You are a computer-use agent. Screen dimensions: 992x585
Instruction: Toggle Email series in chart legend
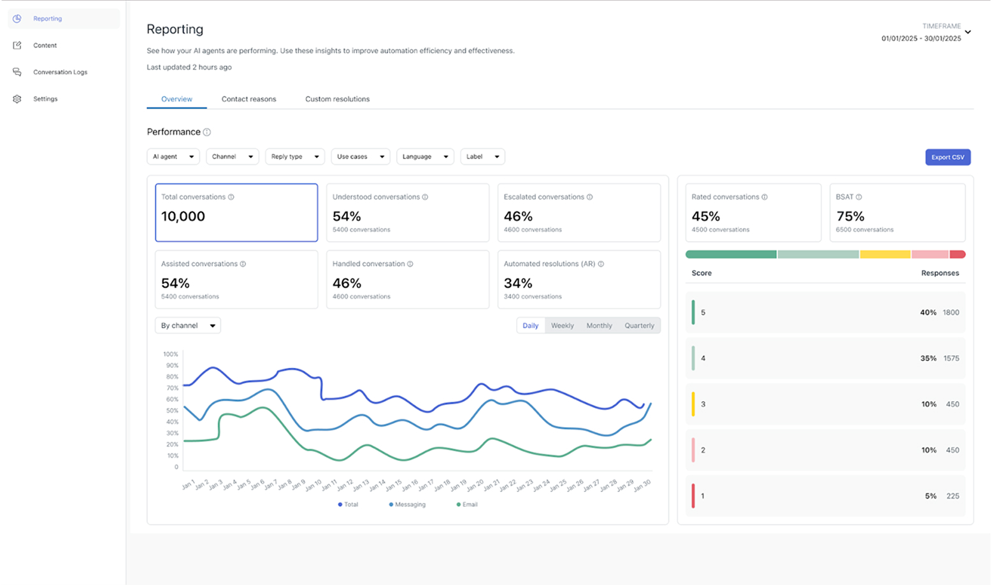tap(467, 505)
